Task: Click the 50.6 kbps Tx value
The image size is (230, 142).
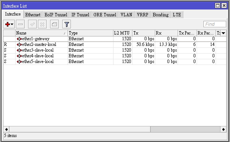Action: pos(145,44)
